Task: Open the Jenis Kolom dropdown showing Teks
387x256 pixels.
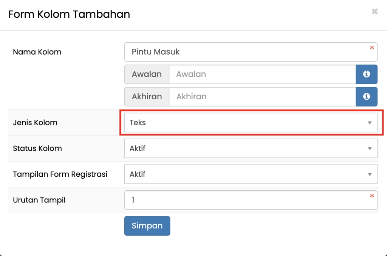Action: [x=251, y=123]
